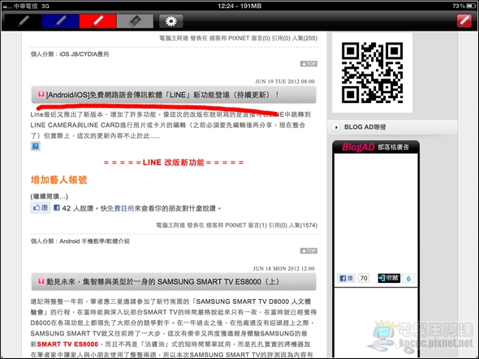Image resolution: width=479 pixels, height=359 pixels.
Task: Open the gear settings button
Action: [170, 21]
